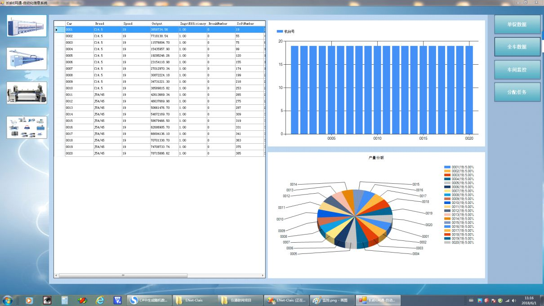
Task: Click the 0001 legend entry in pie chart
Action: point(459,167)
